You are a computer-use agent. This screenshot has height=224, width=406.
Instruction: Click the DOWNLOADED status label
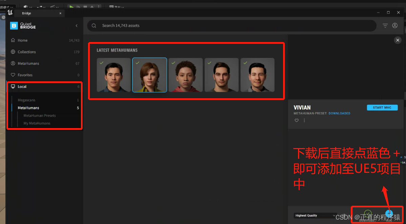click(339, 113)
